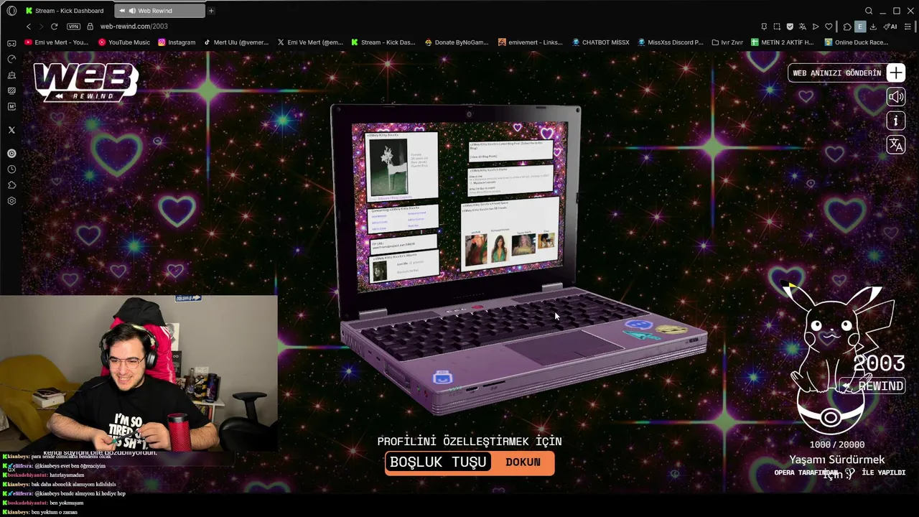Open browser tab search magnifier

(x=869, y=11)
